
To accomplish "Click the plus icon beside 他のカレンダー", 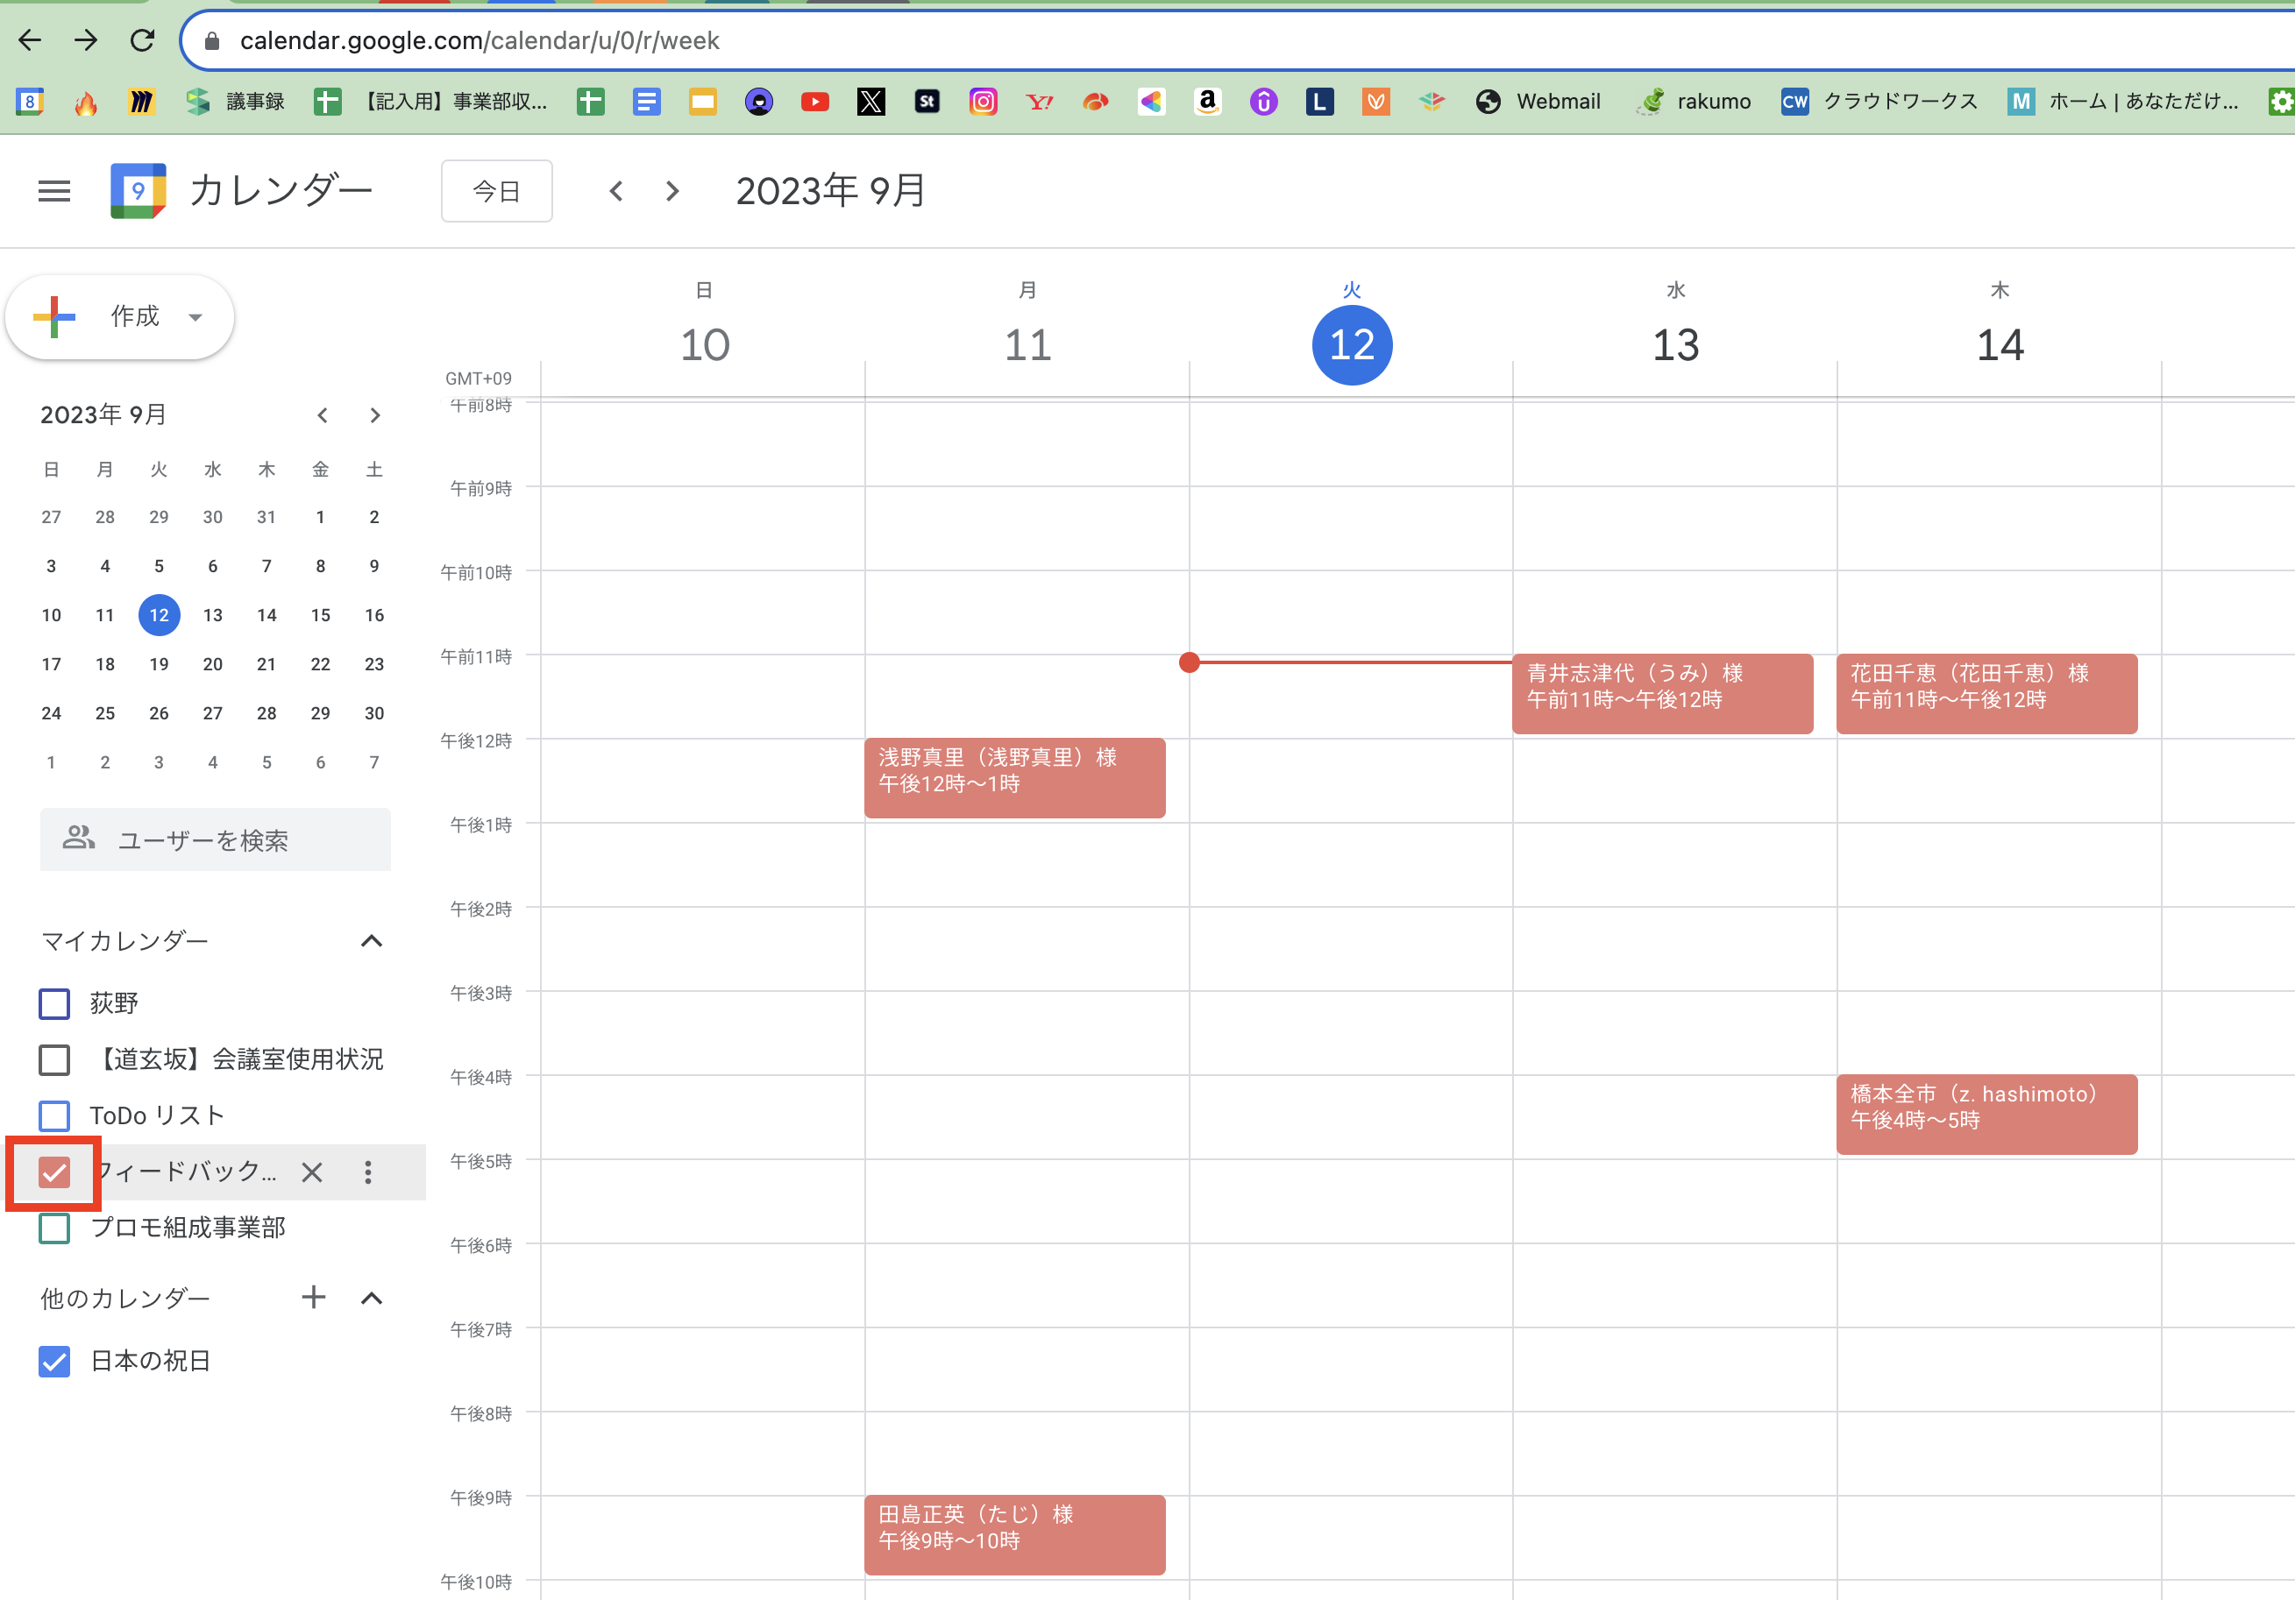I will pos(314,1297).
